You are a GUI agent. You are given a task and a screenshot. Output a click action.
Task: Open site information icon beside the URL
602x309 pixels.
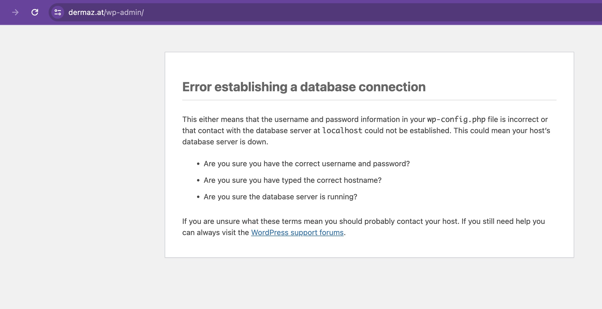click(x=58, y=12)
